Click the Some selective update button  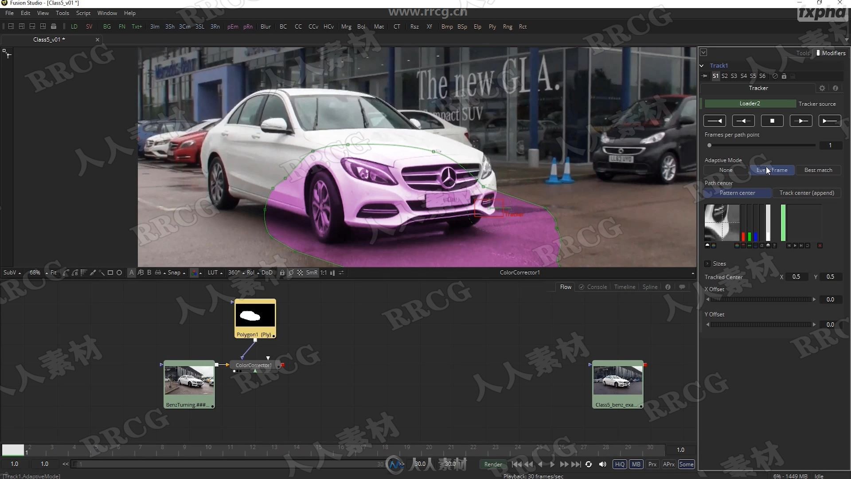tap(686, 464)
